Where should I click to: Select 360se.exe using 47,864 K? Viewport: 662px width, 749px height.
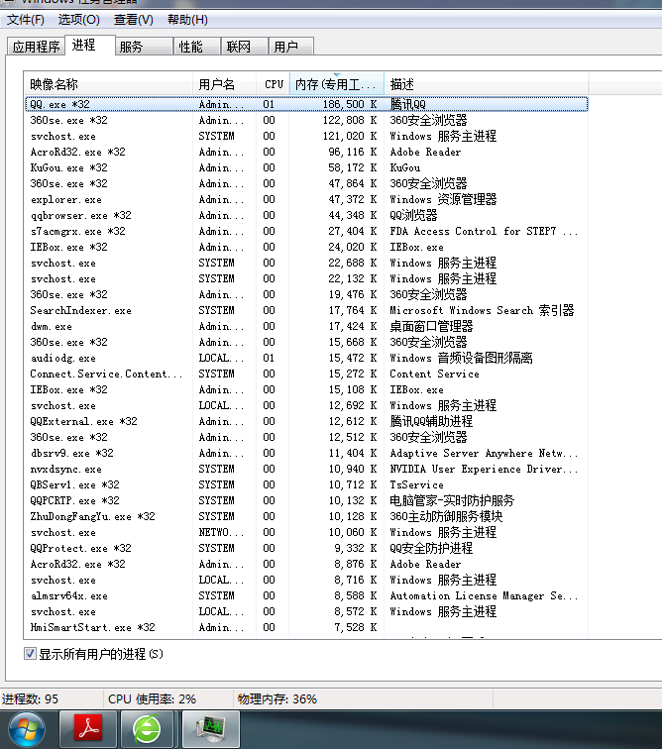coord(306,183)
